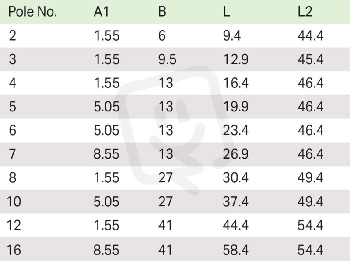This screenshot has width=350, height=261.
Task: Select the A1 column header
Action: (x=101, y=11)
